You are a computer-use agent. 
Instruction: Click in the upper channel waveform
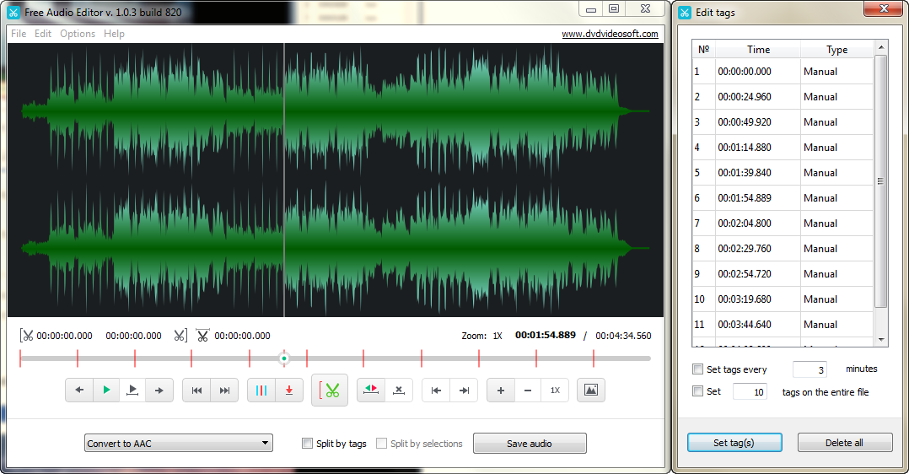click(335, 110)
